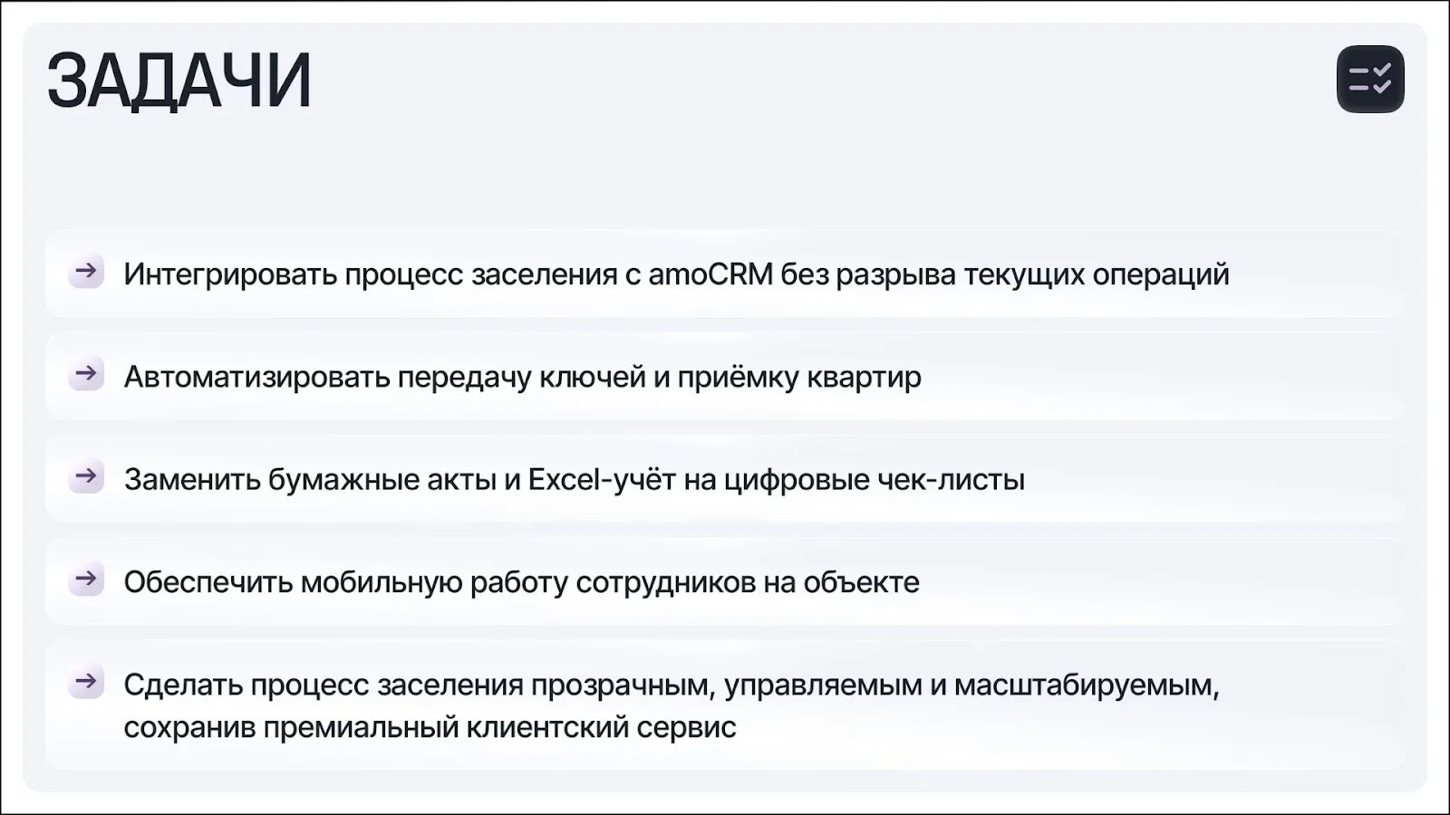Select arrow bullet before paper acts replacement task
Screen dimensions: 1450x815
tap(86, 476)
